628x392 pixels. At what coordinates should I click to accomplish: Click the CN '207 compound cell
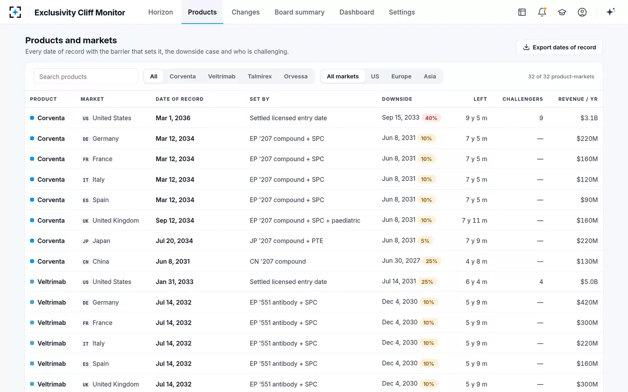point(278,261)
